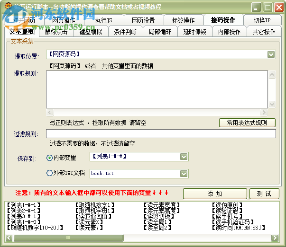Click the variable list horizontal scrollbar thumb

click(68, 238)
